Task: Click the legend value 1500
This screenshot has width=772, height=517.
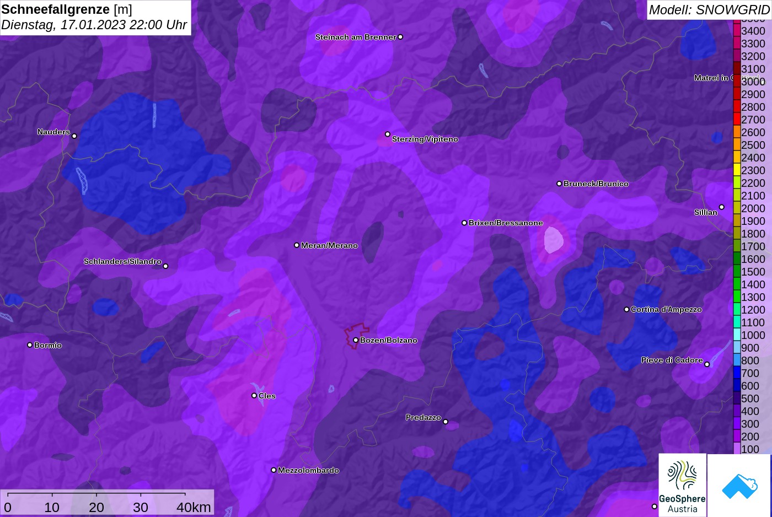Action: tap(753, 272)
